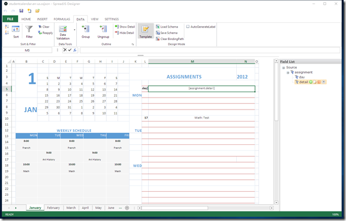Click Hide Detail
The height and width of the screenshot is (221, 346).
tap(124, 33)
